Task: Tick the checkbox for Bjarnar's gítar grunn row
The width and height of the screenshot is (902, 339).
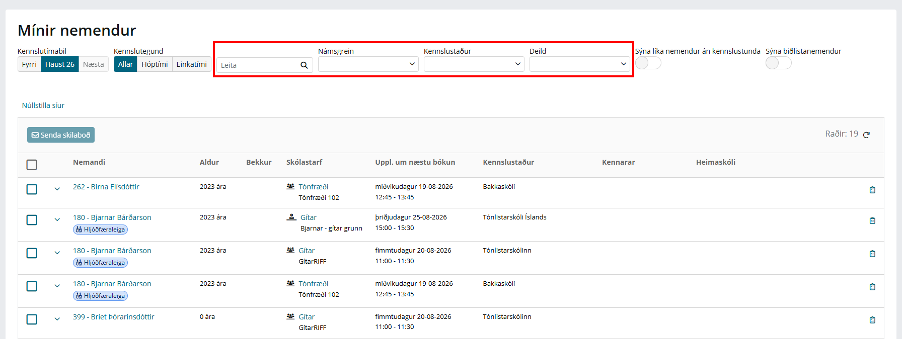Action: point(32,220)
